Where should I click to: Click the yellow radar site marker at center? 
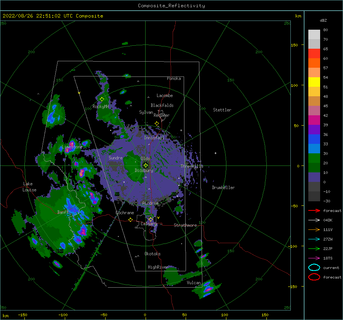[x=146, y=166]
